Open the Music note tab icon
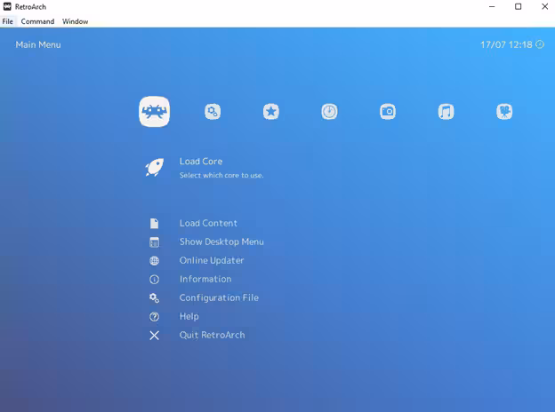Viewport: 555px width, 412px height. pyautogui.click(x=446, y=112)
